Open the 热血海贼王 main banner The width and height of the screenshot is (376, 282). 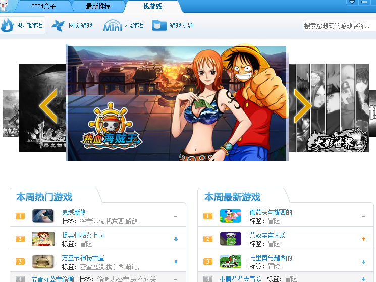coord(177,103)
